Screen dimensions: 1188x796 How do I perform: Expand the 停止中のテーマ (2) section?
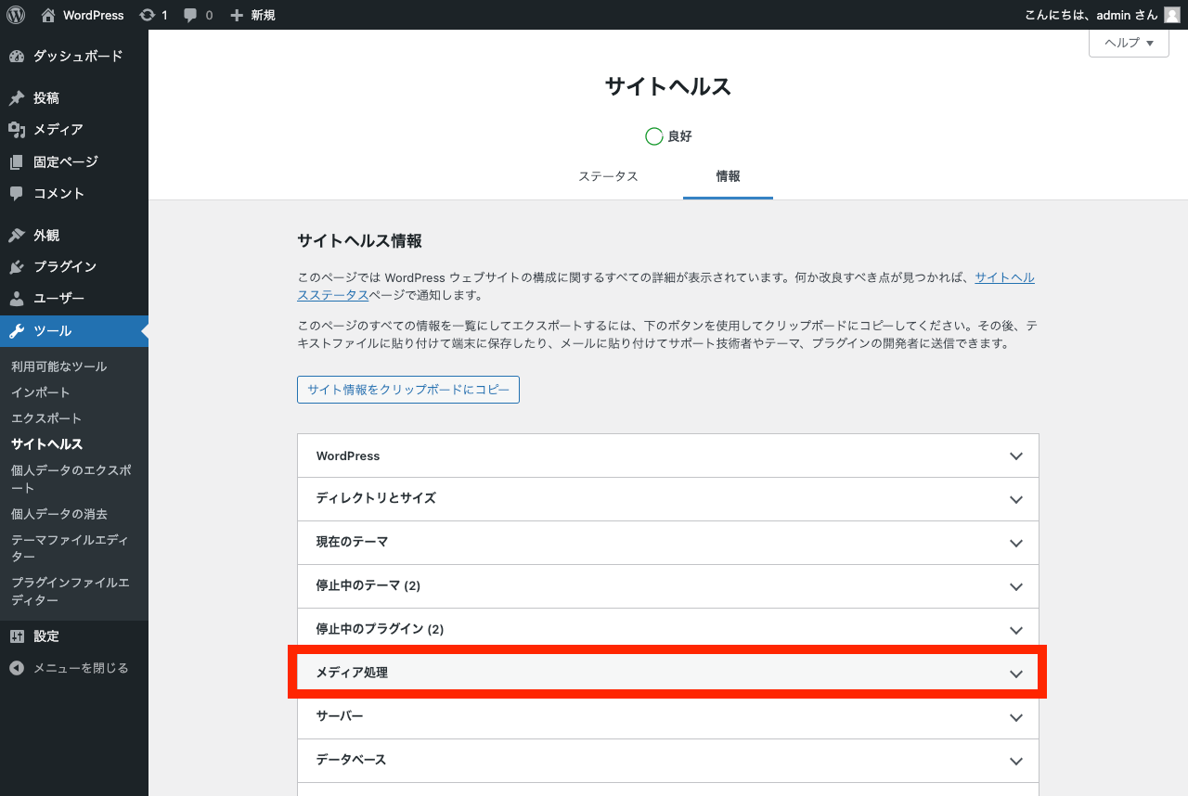tap(668, 586)
